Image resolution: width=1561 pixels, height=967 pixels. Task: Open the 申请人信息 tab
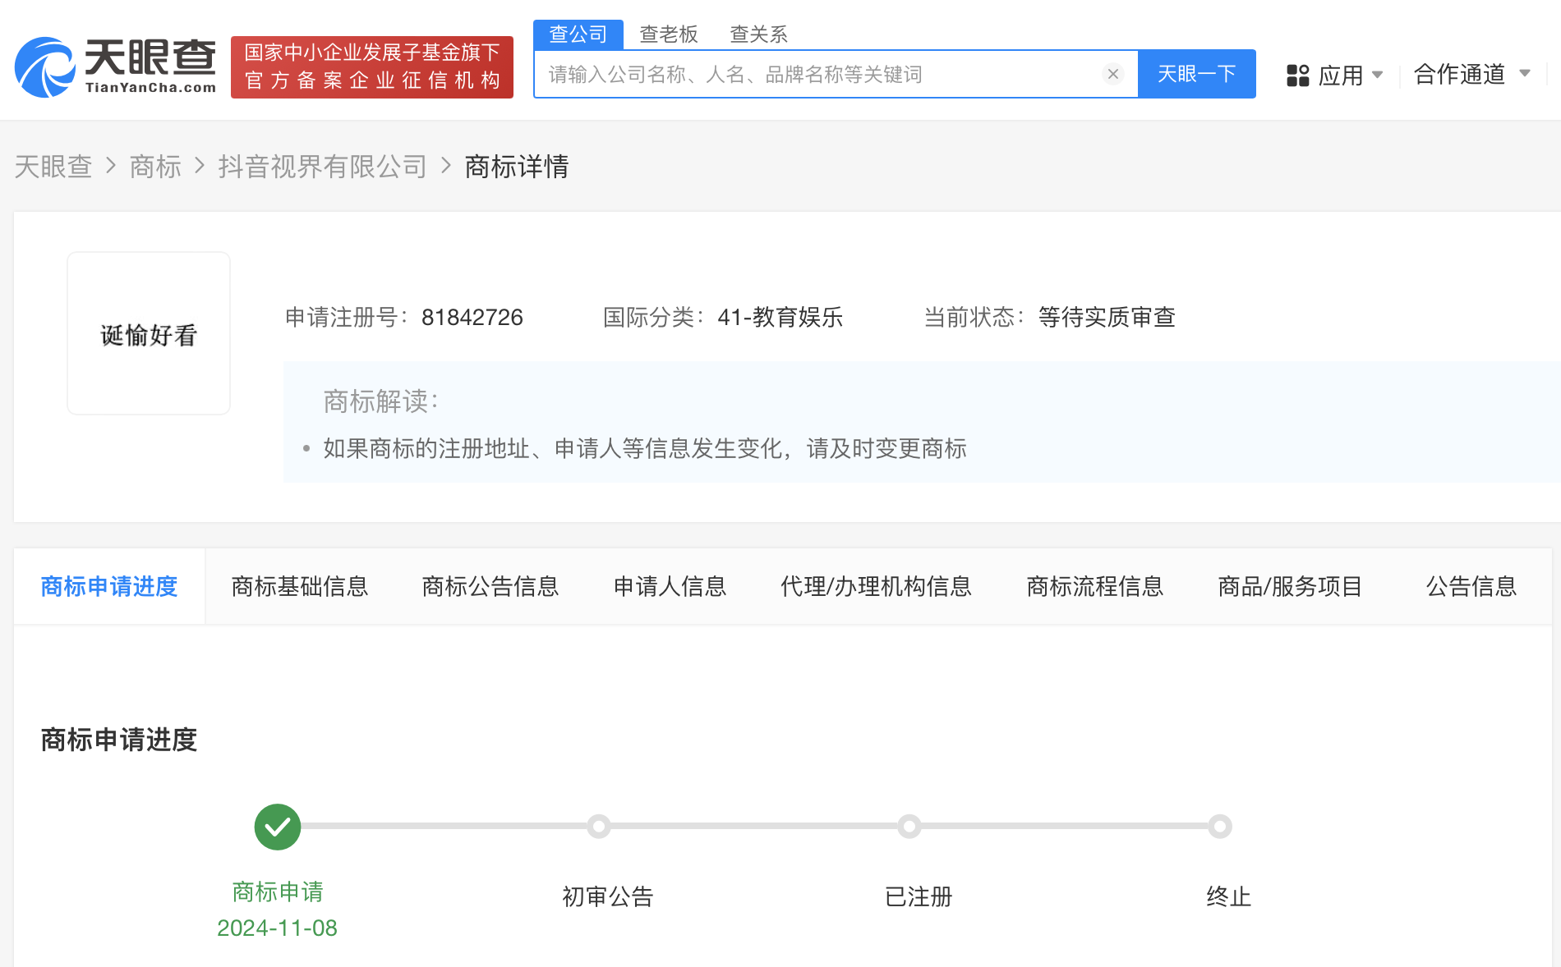click(670, 586)
